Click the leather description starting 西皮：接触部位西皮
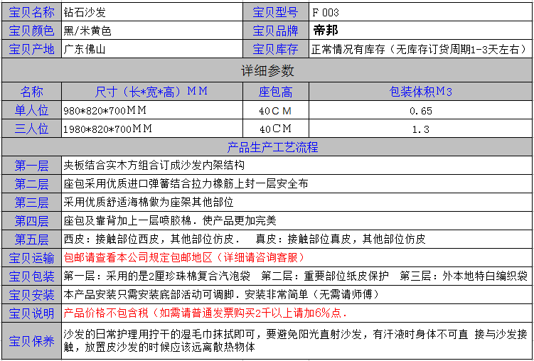 [x=245, y=239]
